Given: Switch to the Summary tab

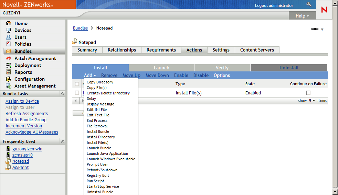Looking at the screenshot, I should coord(87,50).
